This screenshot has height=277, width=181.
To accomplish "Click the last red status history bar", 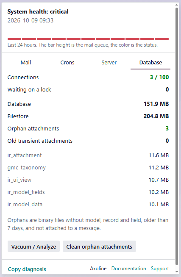I will pos(162,39).
